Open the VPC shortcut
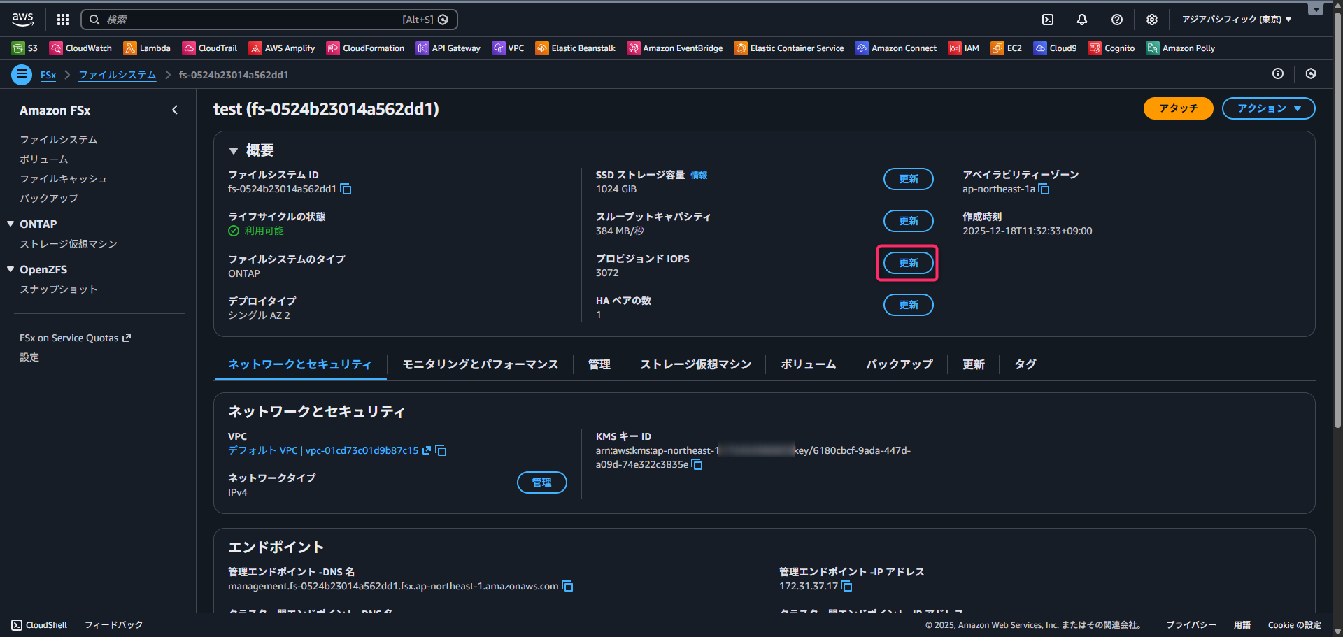The image size is (1343, 637). tap(509, 48)
